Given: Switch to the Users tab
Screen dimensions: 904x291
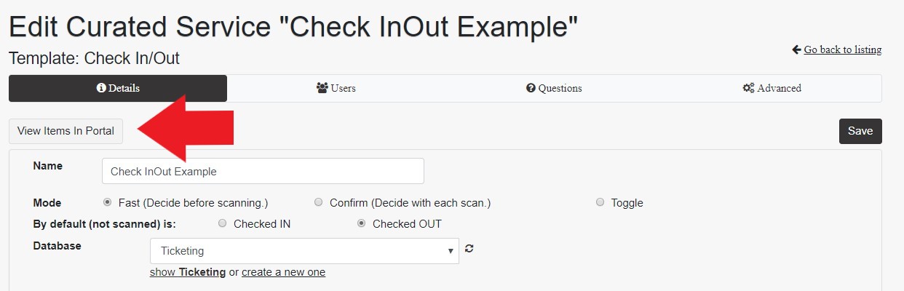Looking at the screenshot, I should 336,88.
